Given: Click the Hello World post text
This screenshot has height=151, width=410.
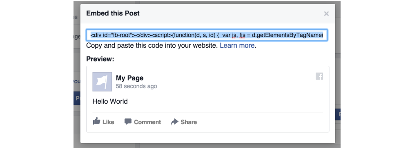Looking at the screenshot, I should [110, 101].
